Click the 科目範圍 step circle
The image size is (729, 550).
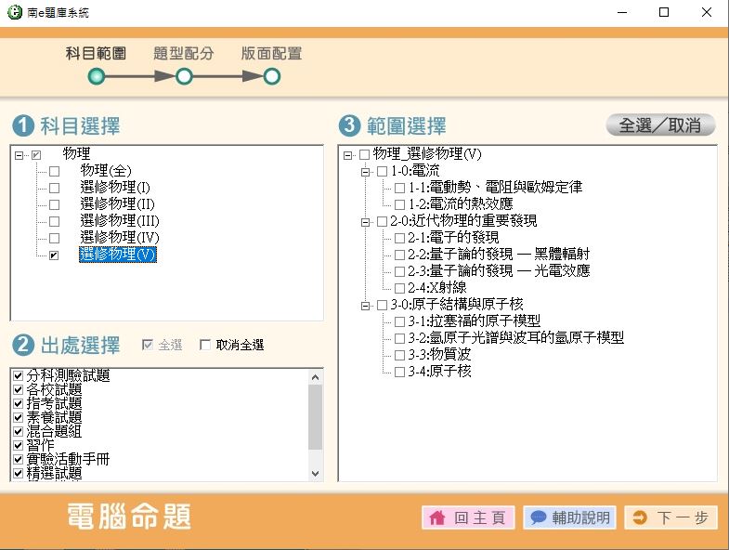[x=97, y=77]
